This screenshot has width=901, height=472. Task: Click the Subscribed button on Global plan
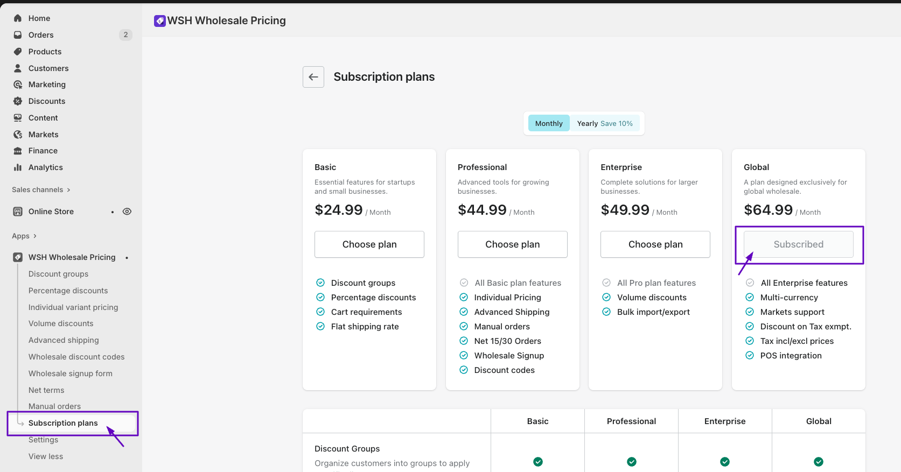pyautogui.click(x=798, y=244)
